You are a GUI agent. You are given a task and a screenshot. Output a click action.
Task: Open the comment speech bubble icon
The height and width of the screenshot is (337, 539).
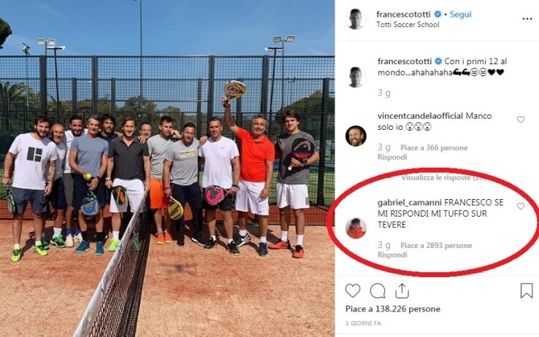tap(378, 291)
